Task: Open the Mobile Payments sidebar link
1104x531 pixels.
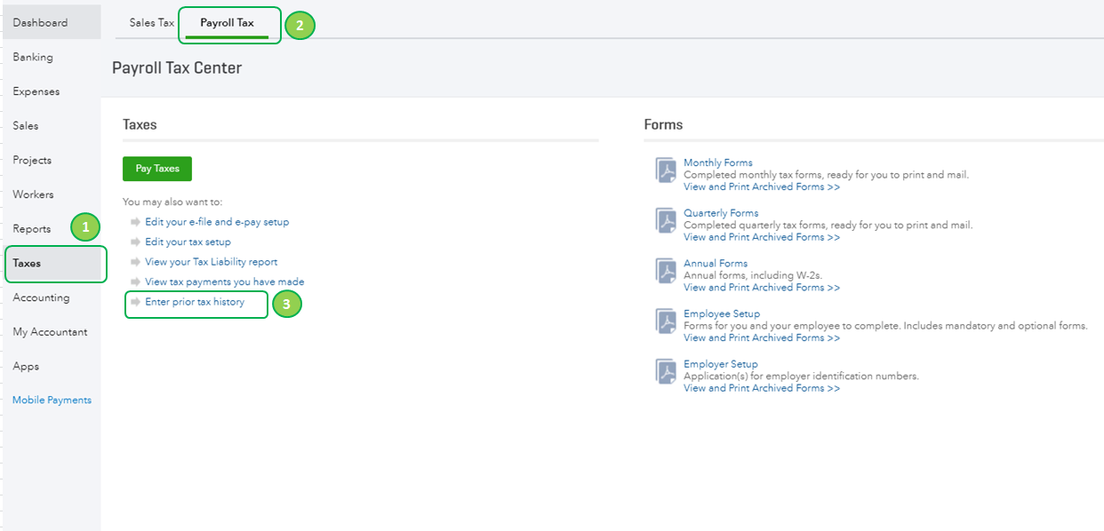Action: 52,400
